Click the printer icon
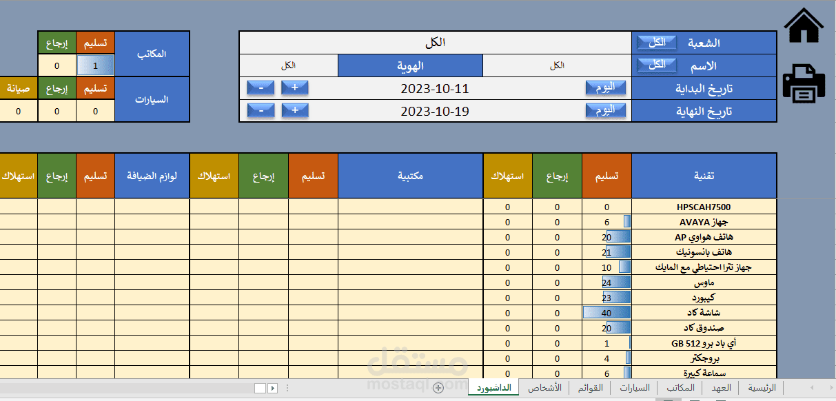Image resolution: width=836 pixels, height=401 pixels. (804, 83)
